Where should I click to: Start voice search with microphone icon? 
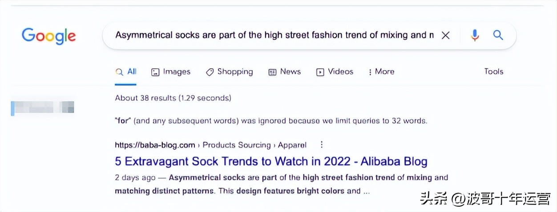click(x=475, y=35)
